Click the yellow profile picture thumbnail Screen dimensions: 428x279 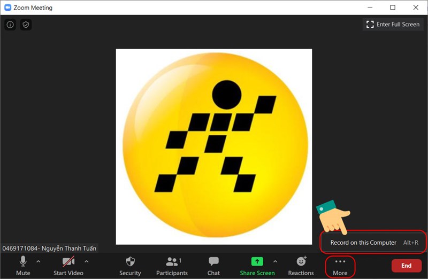214,147
